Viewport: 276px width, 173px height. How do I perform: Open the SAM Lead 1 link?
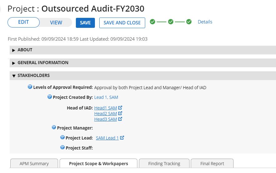pyautogui.click(x=107, y=138)
